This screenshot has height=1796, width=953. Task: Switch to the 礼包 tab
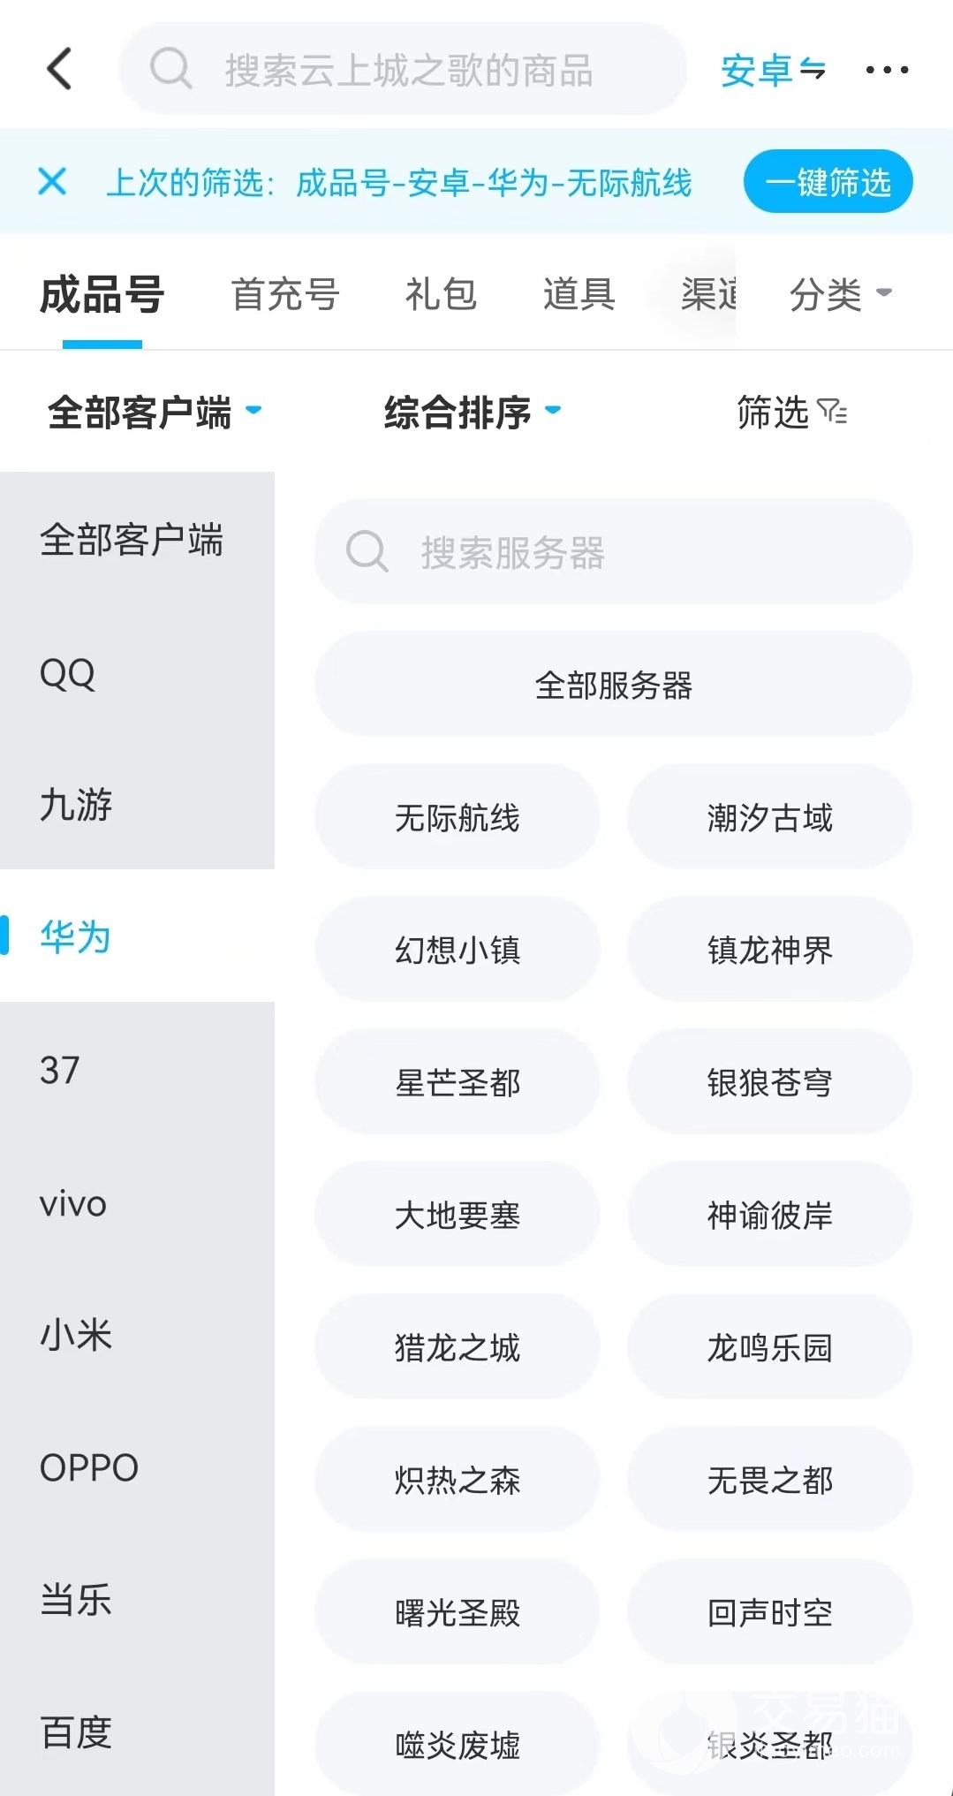[441, 294]
